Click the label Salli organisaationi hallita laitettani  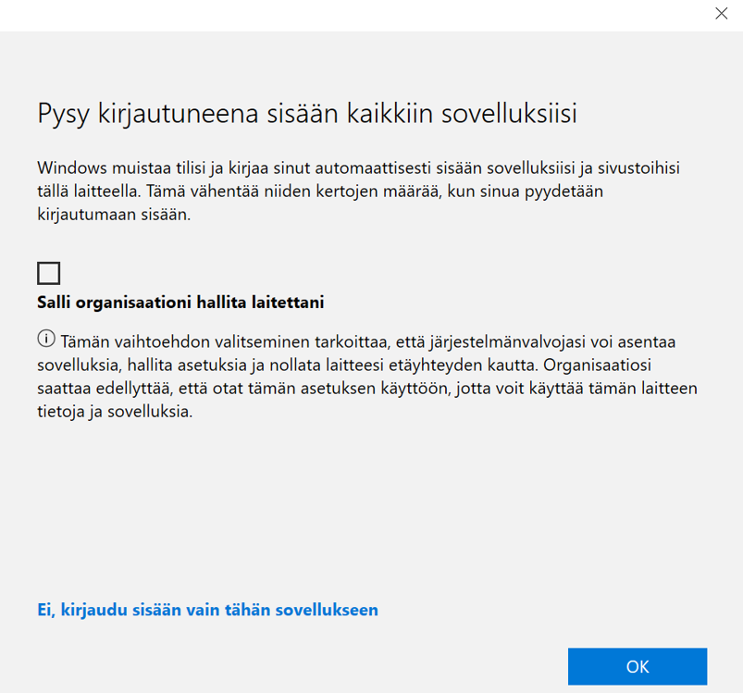pyautogui.click(x=180, y=303)
